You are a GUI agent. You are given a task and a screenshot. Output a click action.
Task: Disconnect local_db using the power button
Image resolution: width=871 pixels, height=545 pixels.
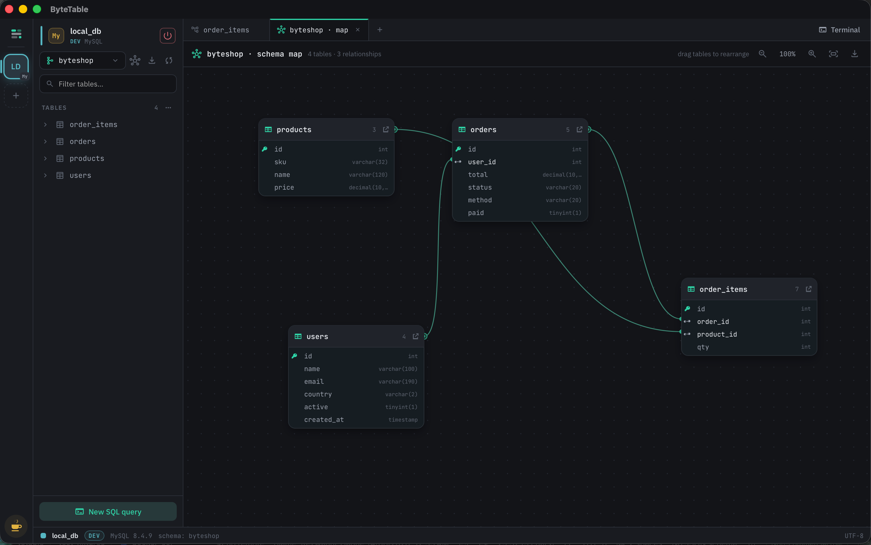point(167,36)
